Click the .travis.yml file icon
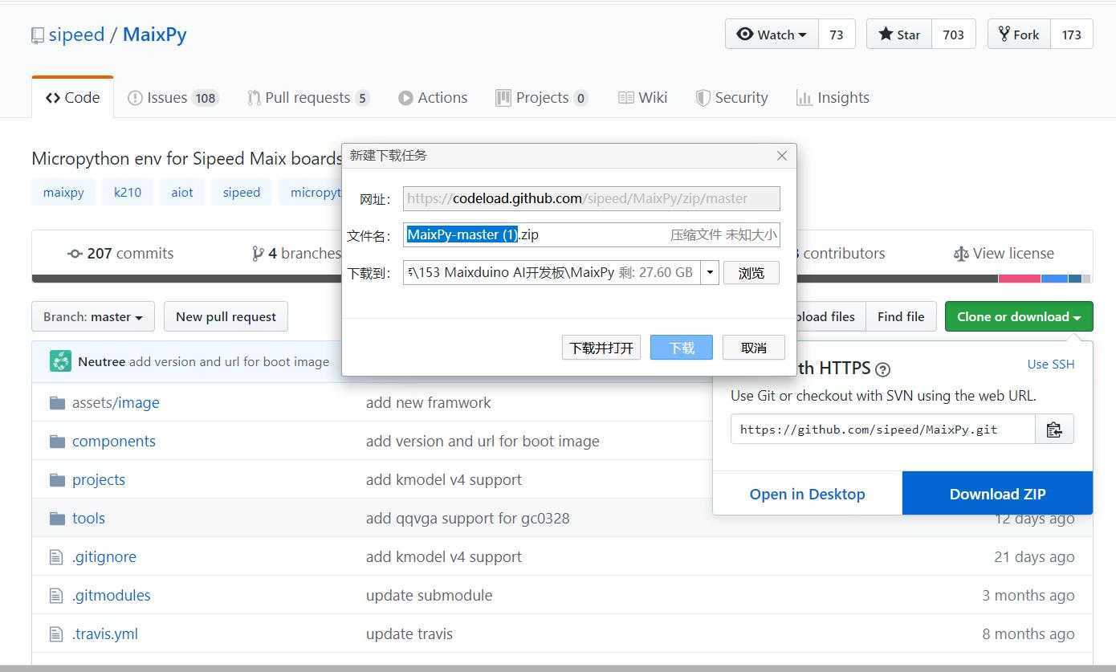The image size is (1116, 672). 56,633
